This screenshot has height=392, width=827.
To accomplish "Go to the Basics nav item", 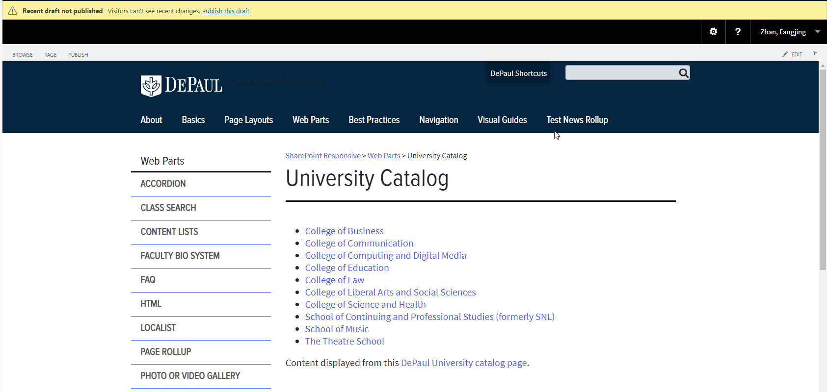I will (x=193, y=120).
